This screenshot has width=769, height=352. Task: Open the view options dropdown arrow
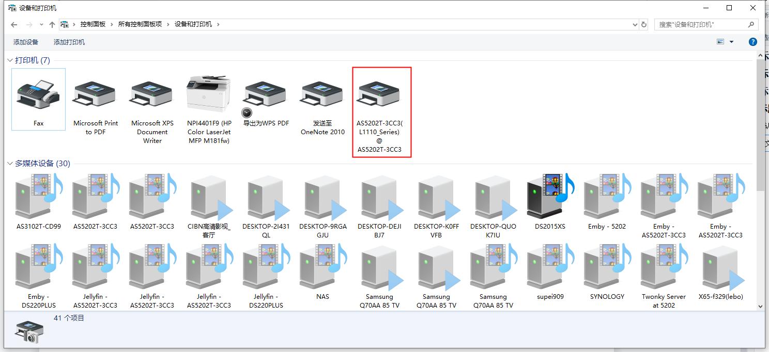tap(732, 42)
